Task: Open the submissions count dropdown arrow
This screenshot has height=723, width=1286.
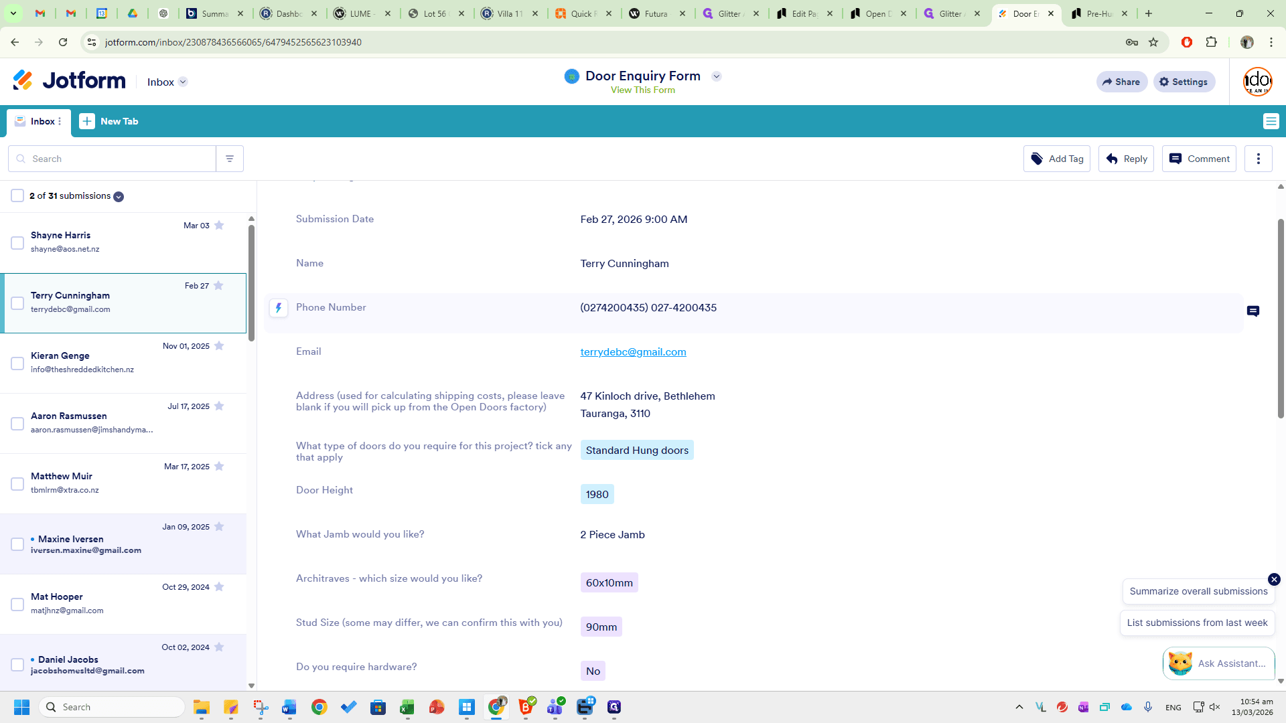Action: pyautogui.click(x=119, y=196)
